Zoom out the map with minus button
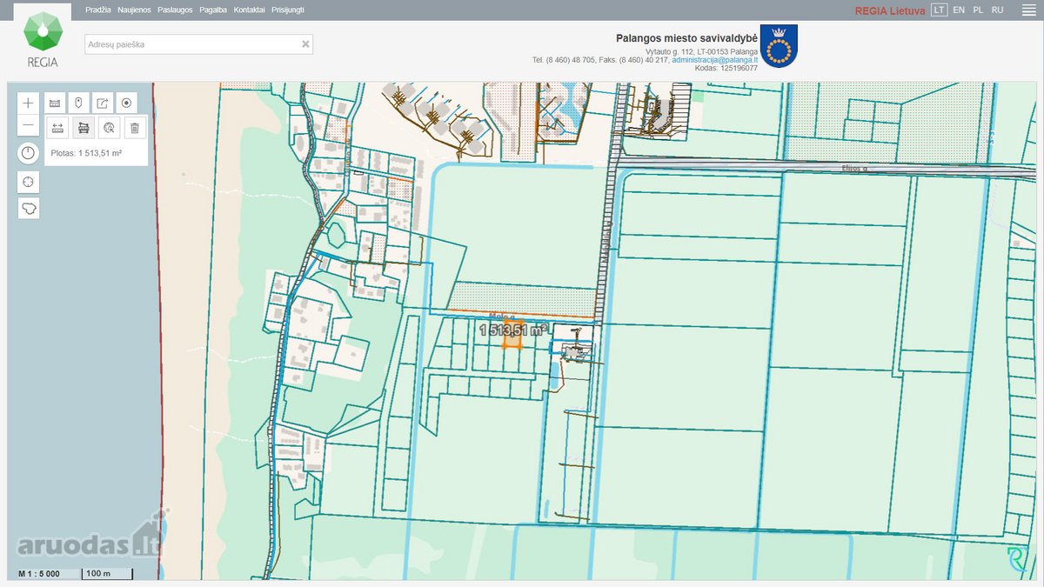 (29, 125)
